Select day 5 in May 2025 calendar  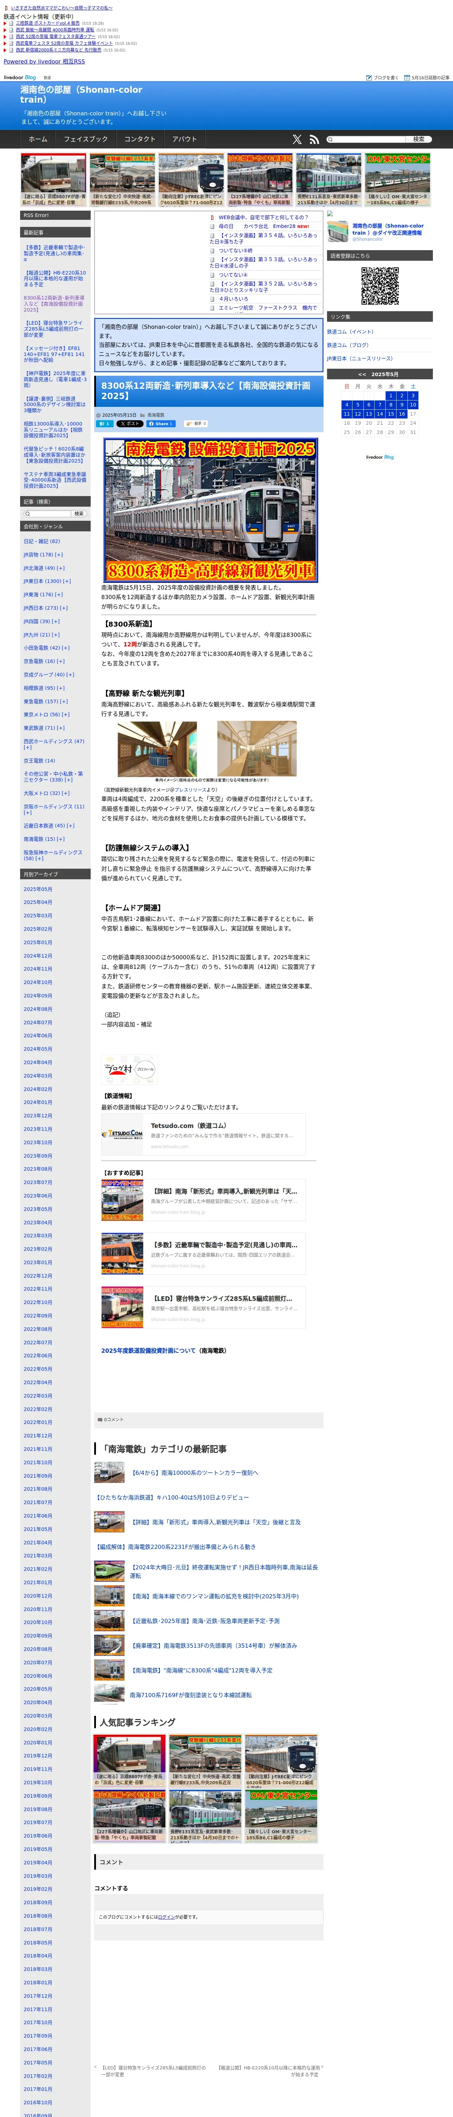pyautogui.click(x=358, y=404)
